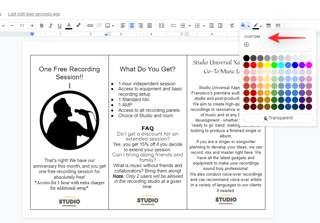
Task: Click the highlight color marker icon
Action: (x=78, y=26)
